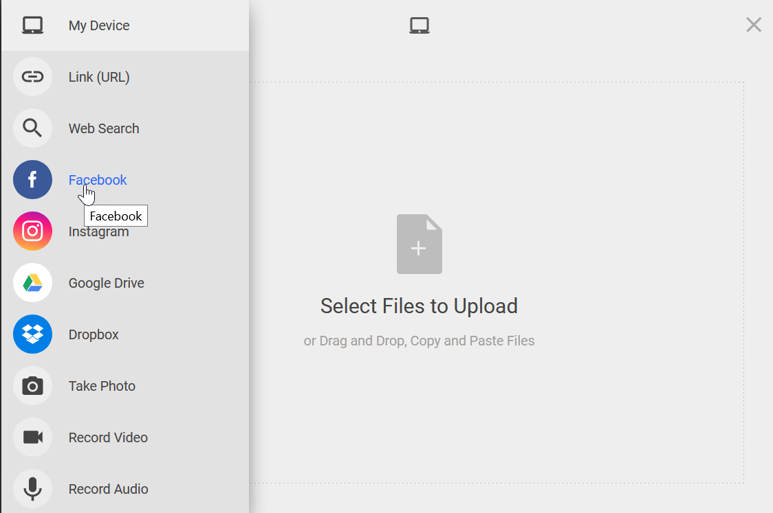Click the My Device laptop icon in sidebar

click(x=32, y=25)
